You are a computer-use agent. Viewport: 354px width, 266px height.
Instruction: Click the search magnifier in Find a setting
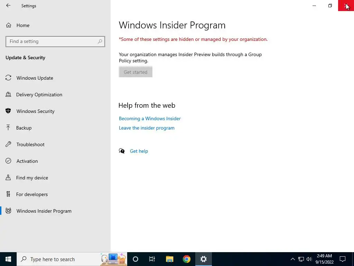coord(100,42)
